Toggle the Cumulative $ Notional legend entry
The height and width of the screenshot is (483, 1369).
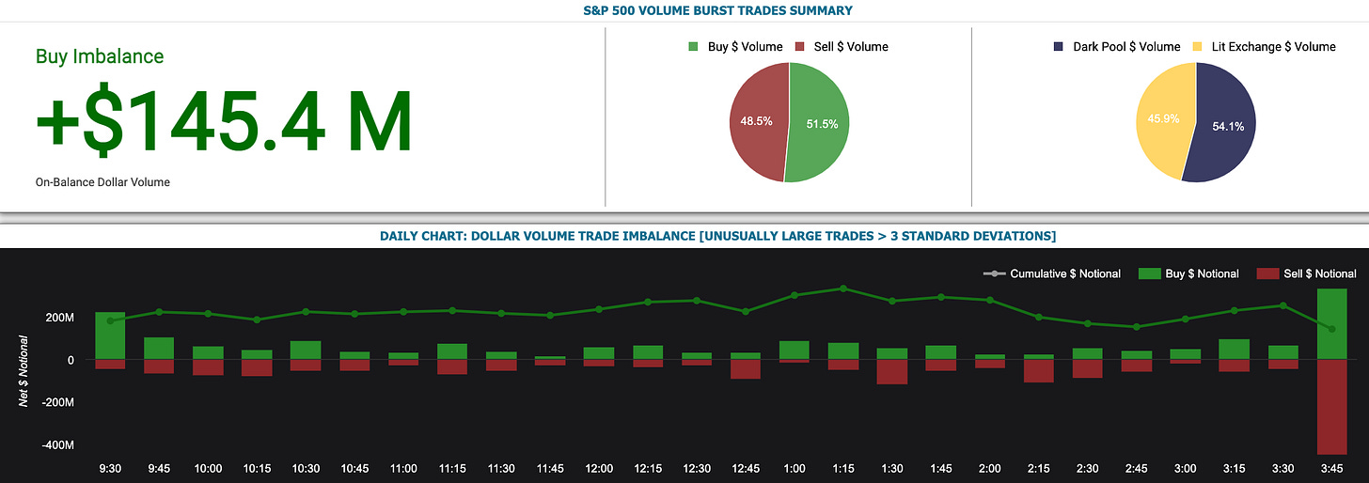click(x=1051, y=273)
